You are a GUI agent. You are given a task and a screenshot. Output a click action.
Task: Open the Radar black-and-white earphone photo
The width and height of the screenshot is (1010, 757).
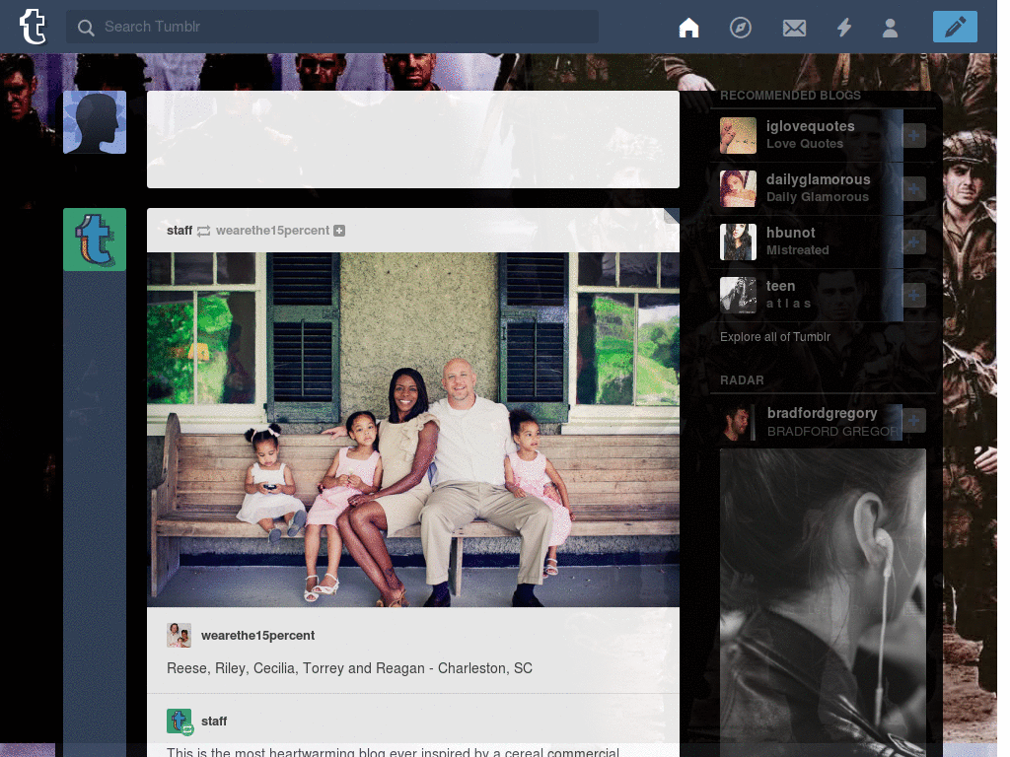(x=823, y=602)
